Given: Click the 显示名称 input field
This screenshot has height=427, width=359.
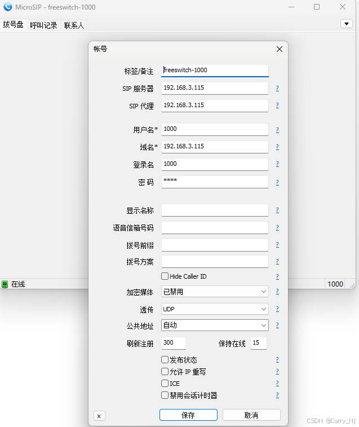Looking at the screenshot, I should [x=215, y=210].
